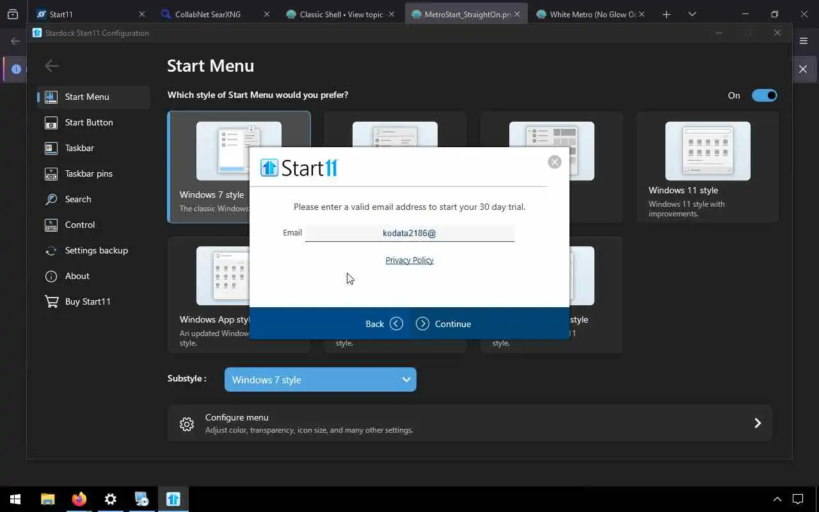Screen dimensions: 819x512
Task: Open the Start Menu sidebar section
Action: [93, 97]
